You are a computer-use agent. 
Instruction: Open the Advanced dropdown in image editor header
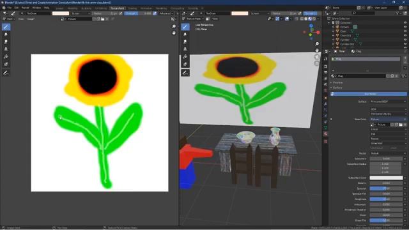(166, 13)
